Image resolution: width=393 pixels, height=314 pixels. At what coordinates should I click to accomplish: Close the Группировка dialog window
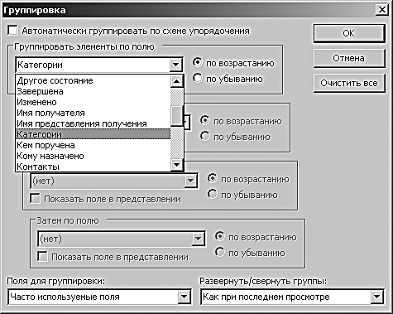tap(382, 10)
